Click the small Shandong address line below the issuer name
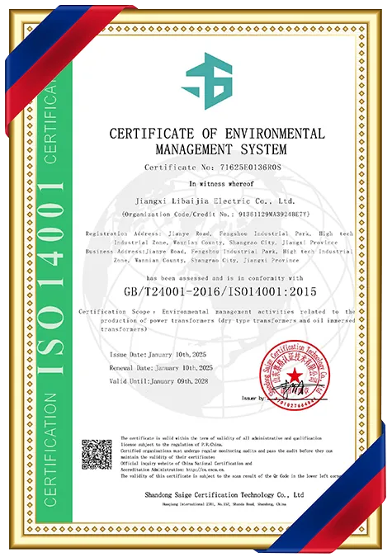This screenshot has height=557, width=392. click(224, 504)
